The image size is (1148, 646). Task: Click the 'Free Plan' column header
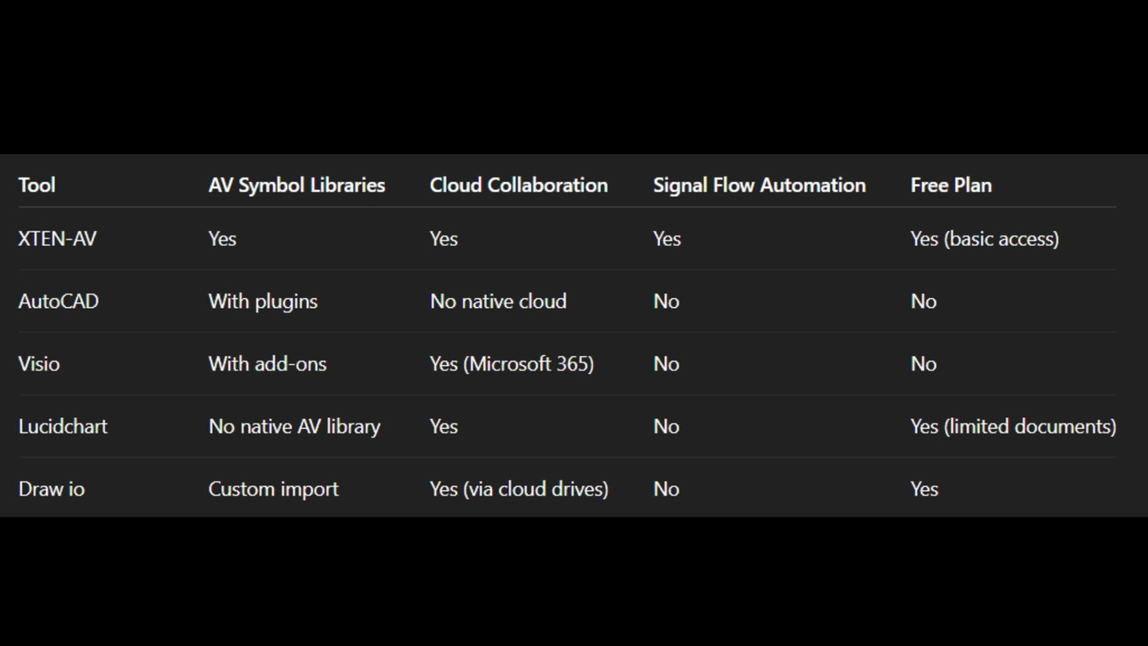pos(951,185)
